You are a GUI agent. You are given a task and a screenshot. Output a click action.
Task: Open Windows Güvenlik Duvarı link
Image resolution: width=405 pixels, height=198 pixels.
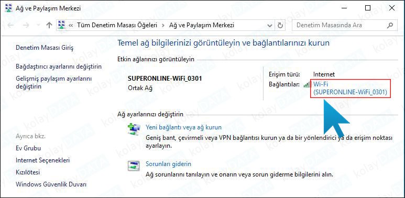coord(51,184)
